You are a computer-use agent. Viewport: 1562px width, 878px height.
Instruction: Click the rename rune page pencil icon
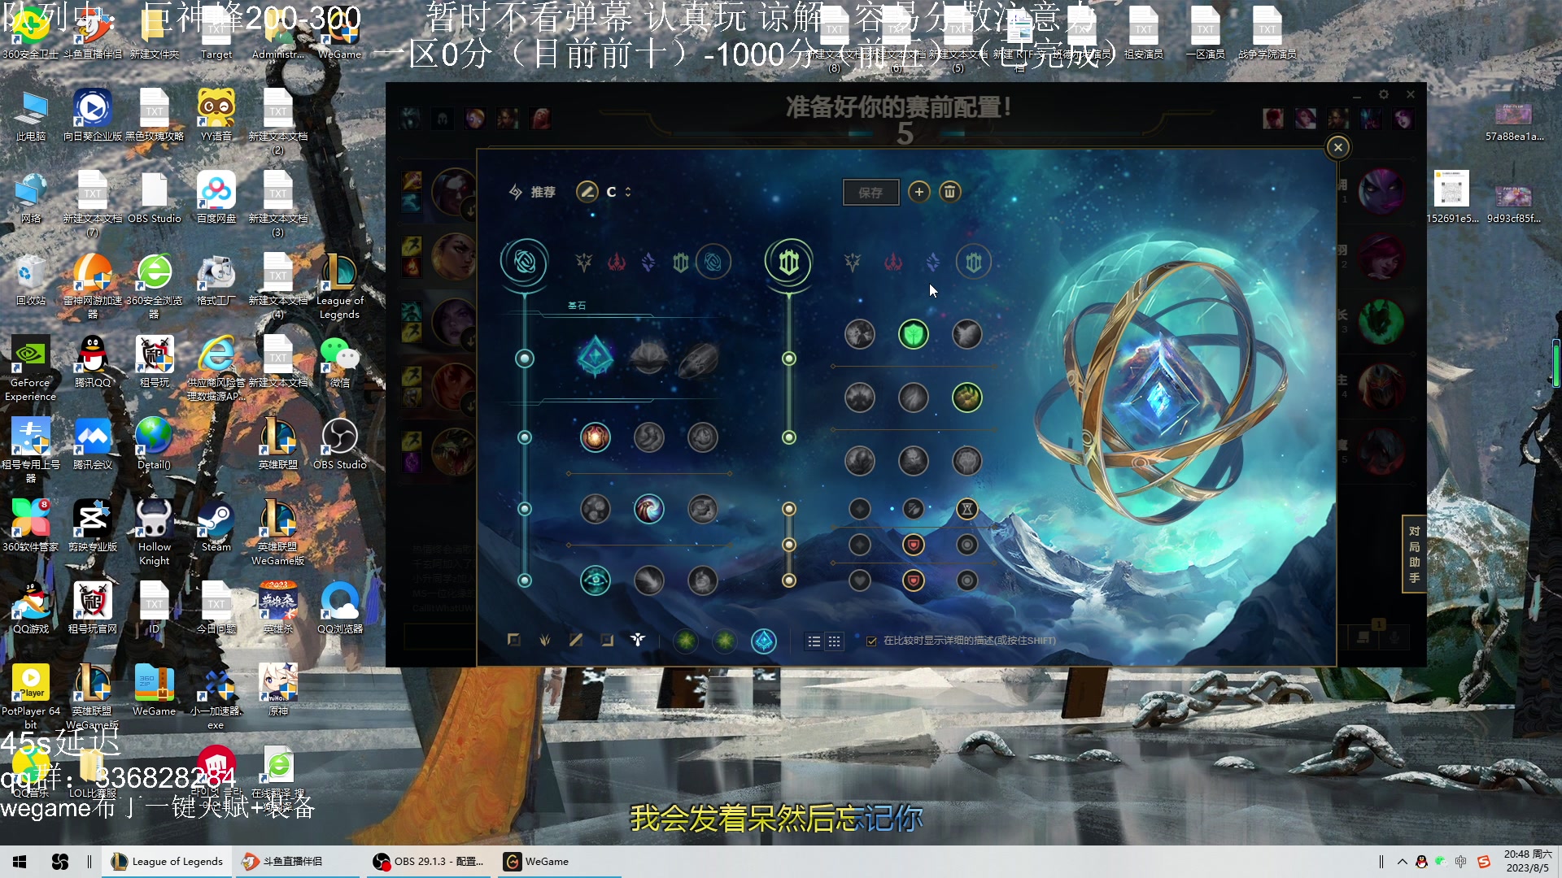tap(587, 192)
